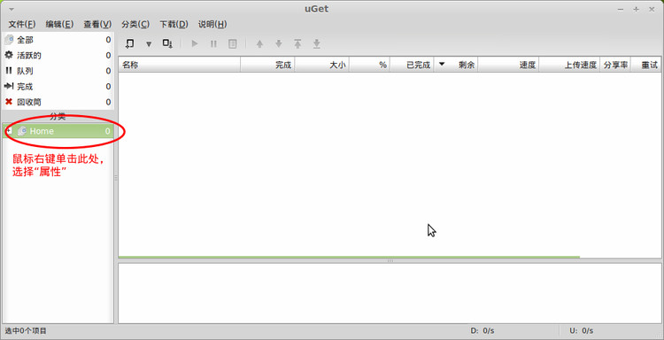The height and width of the screenshot is (340, 664).
Task: Expand the Home category tree node
Action: (9, 131)
